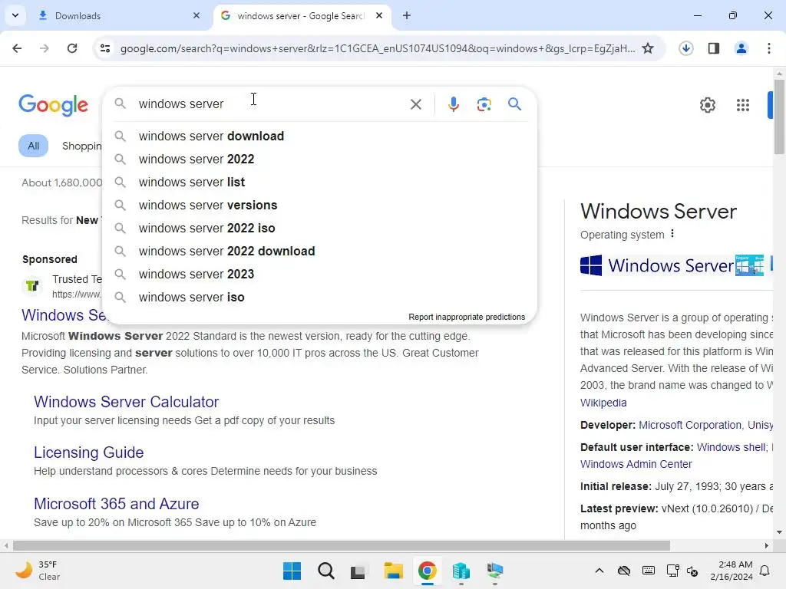Choose suggestion windows server 2022 download

[x=320, y=252]
